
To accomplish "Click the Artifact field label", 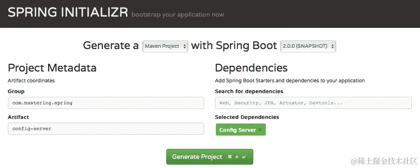I will coord(18,117).
